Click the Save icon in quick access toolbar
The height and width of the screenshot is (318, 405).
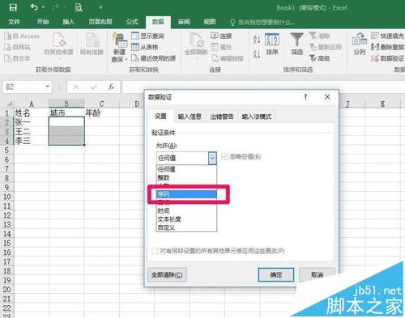click(x=13, y=7)
